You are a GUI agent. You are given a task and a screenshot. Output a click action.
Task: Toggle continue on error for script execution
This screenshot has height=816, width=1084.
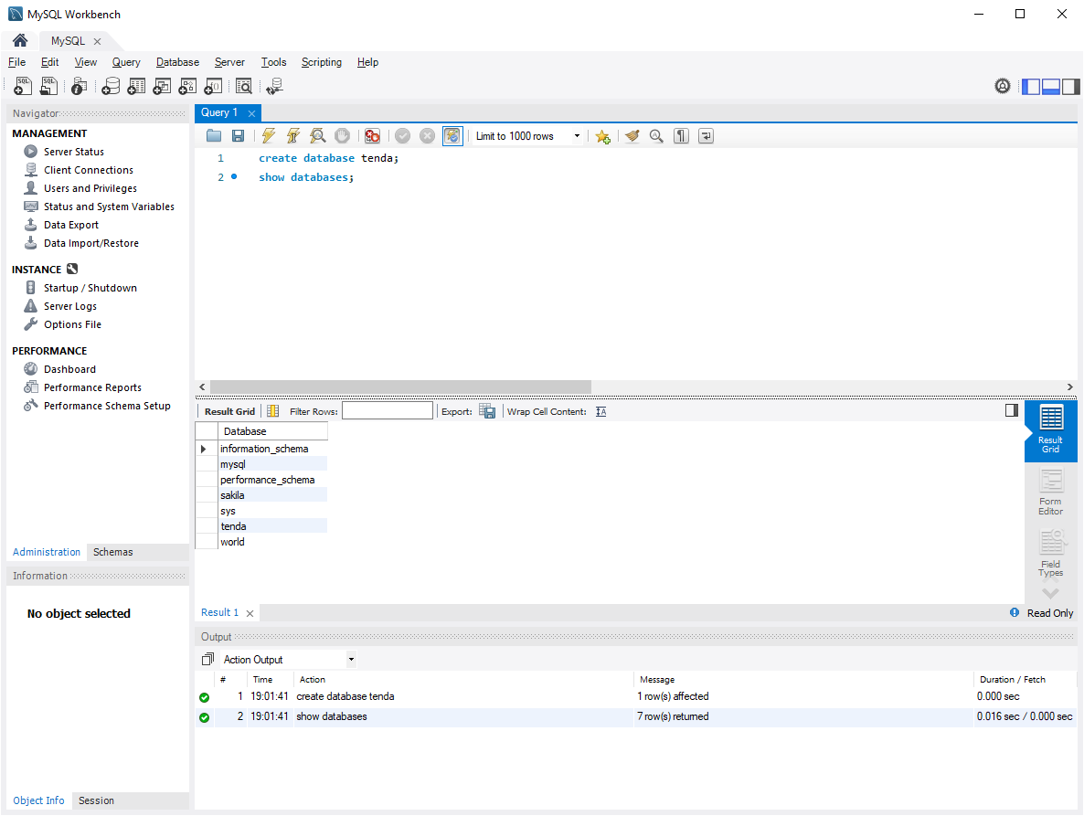pos(372,136)
